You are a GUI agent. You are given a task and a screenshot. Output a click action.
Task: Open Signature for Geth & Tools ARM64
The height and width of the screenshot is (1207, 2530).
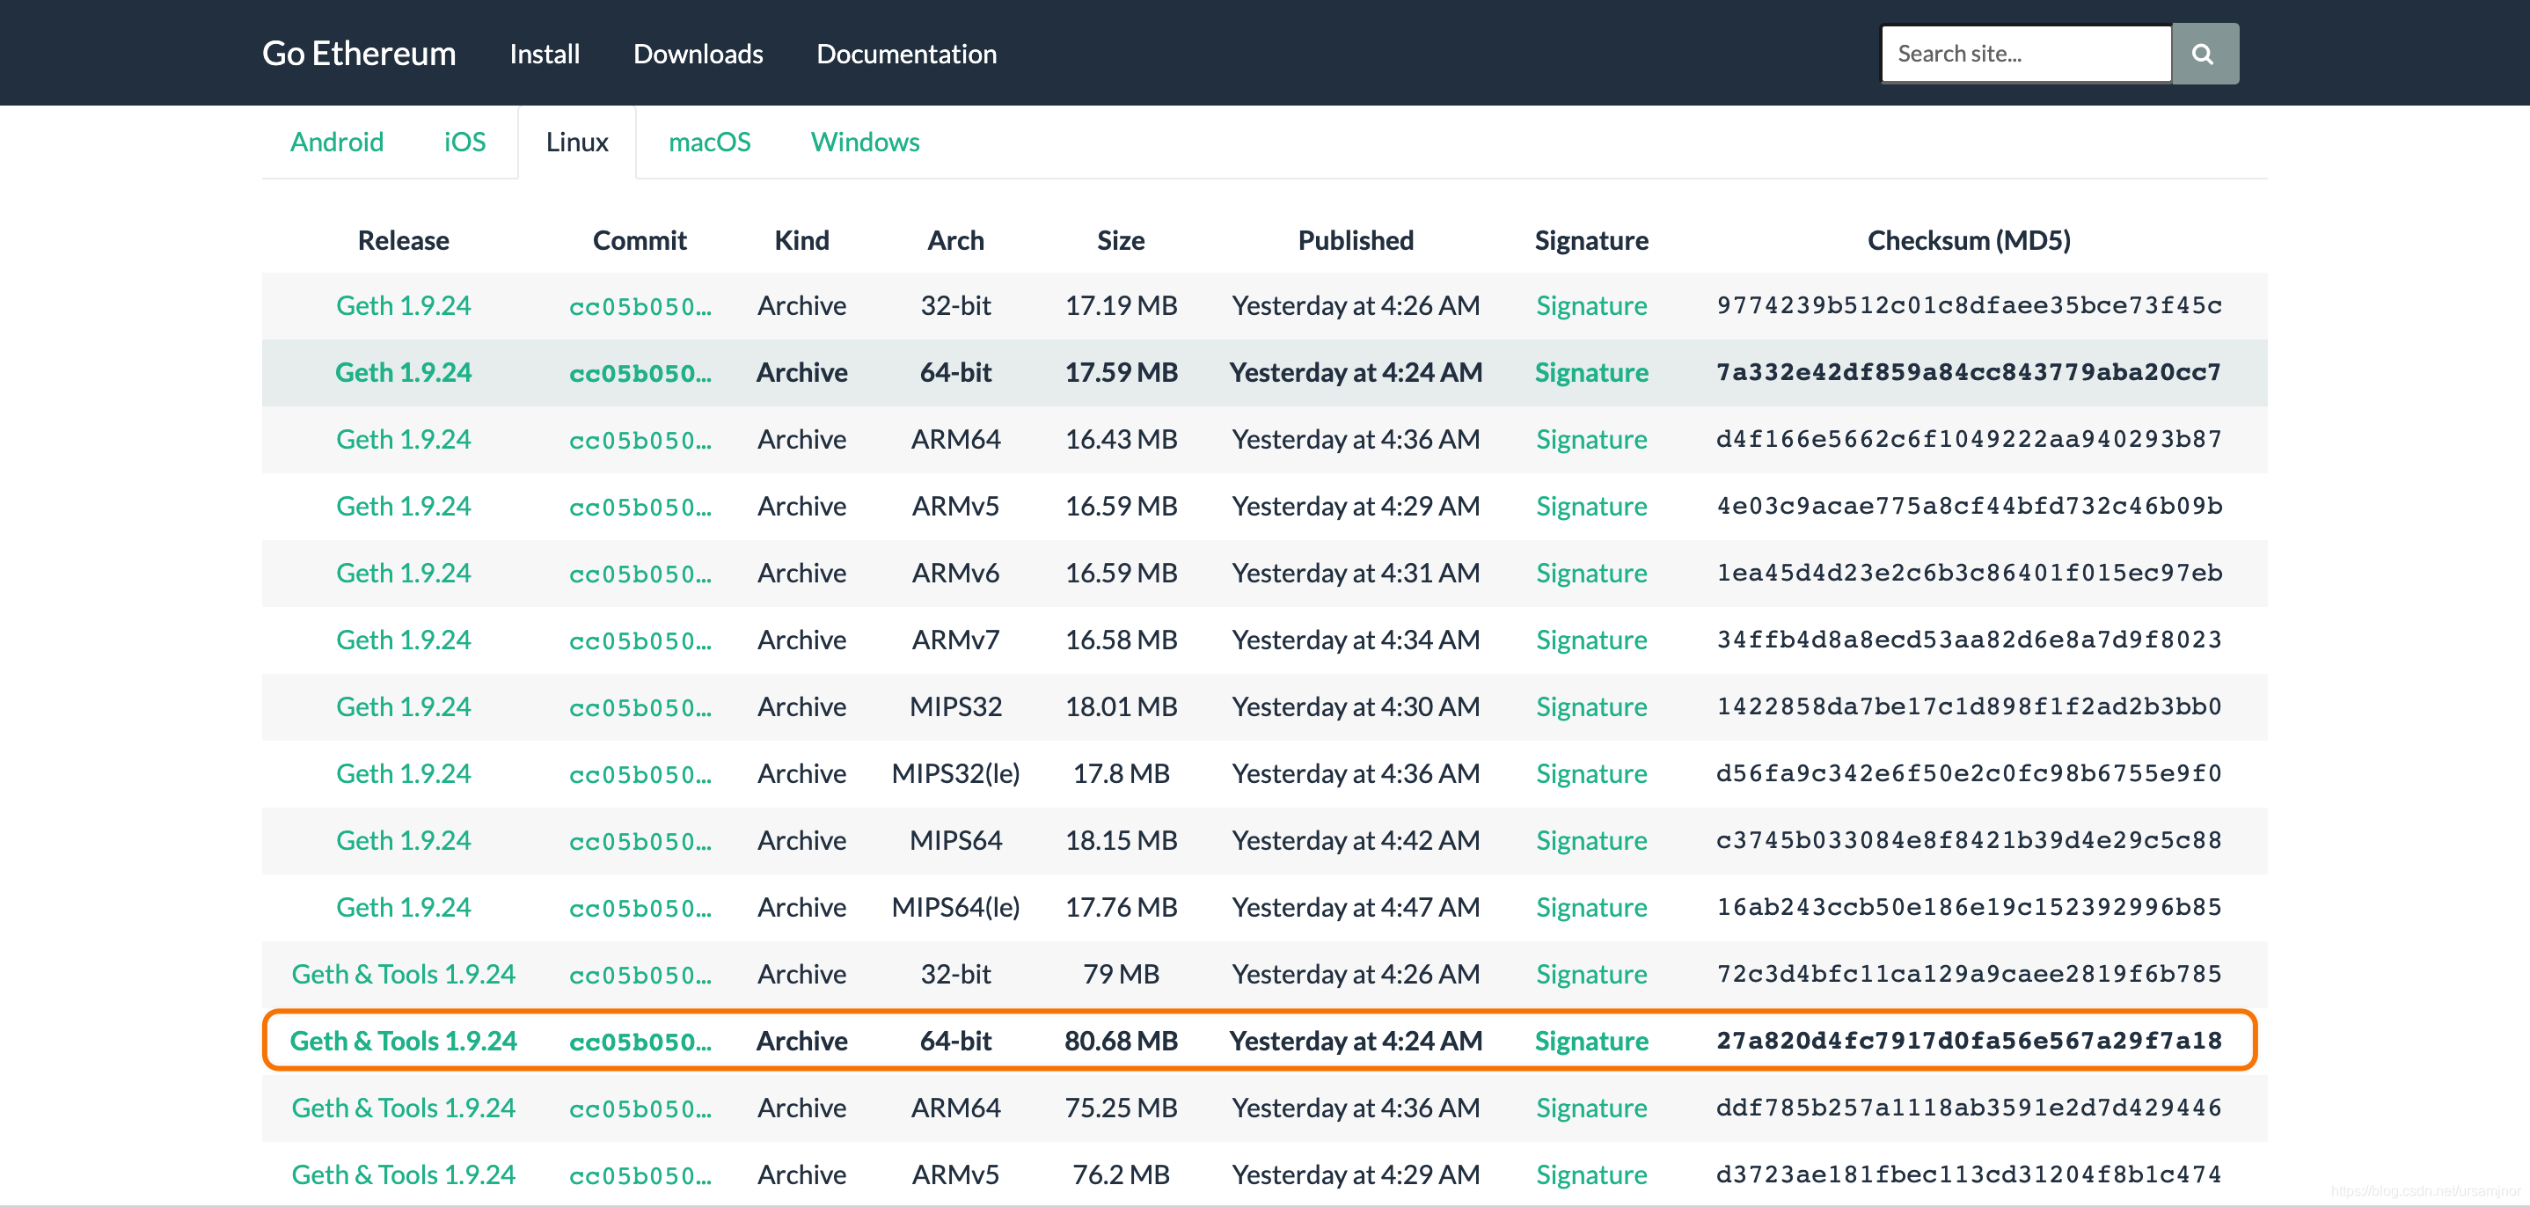[x=1591, y=1107]
